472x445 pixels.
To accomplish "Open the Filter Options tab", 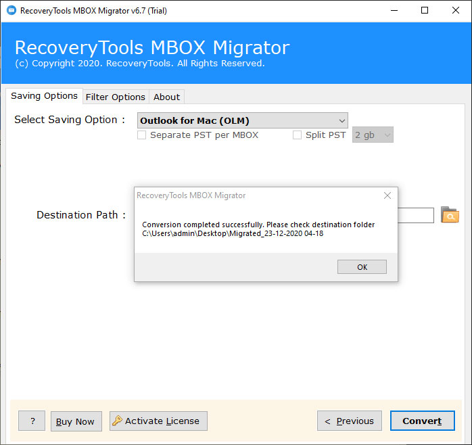I will (116, 97).
